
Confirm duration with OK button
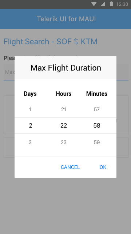click(x=103, y=167)
